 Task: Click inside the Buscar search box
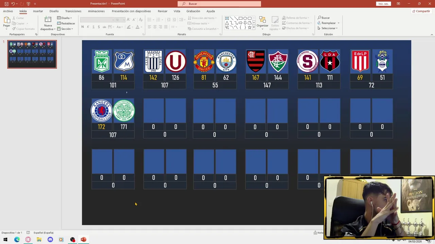point(219,4)
